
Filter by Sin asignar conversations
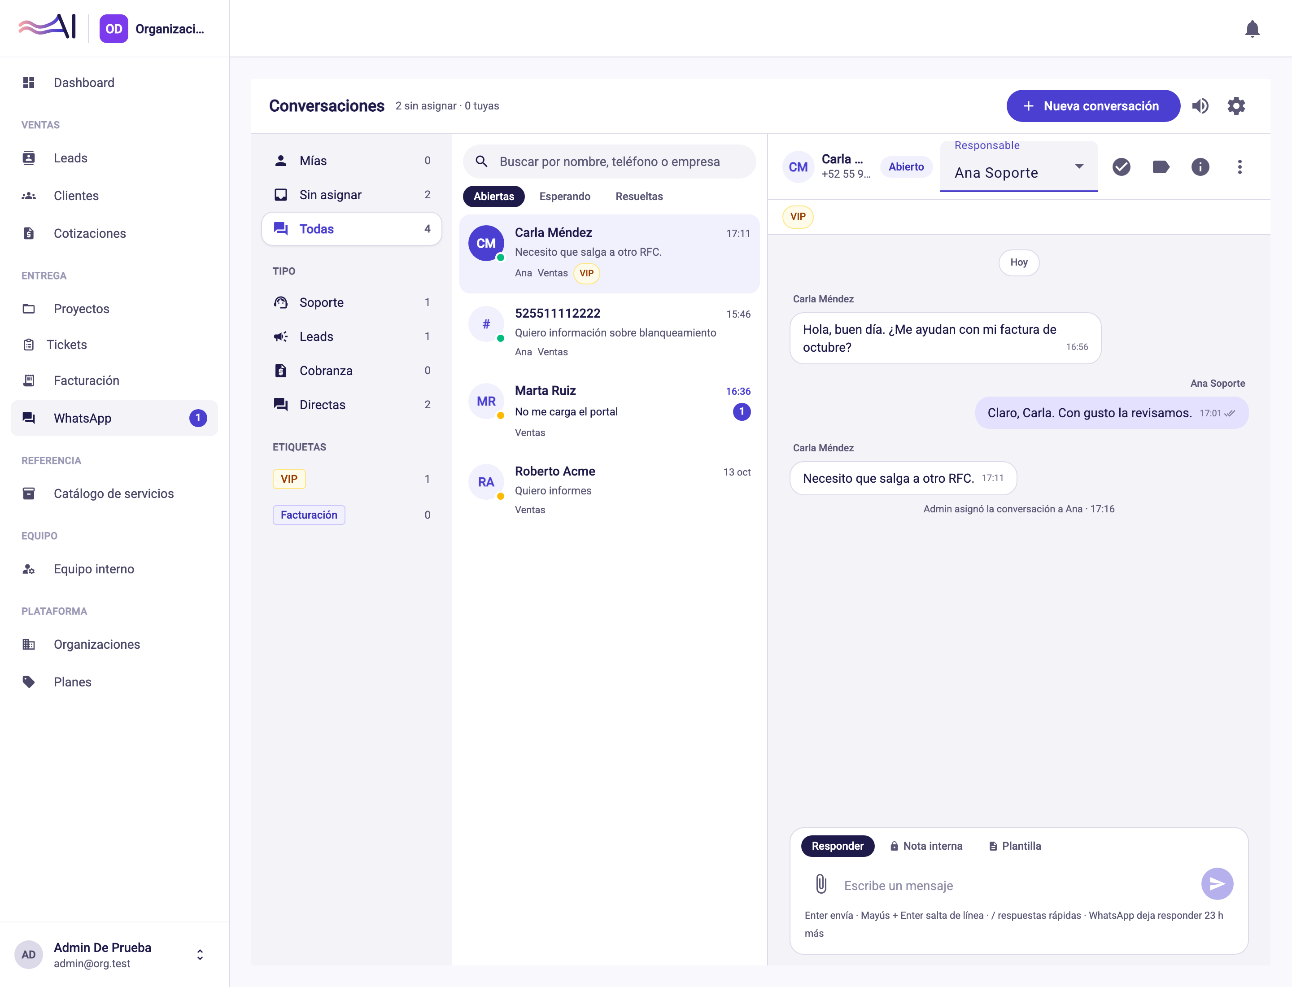coord(352,195)
